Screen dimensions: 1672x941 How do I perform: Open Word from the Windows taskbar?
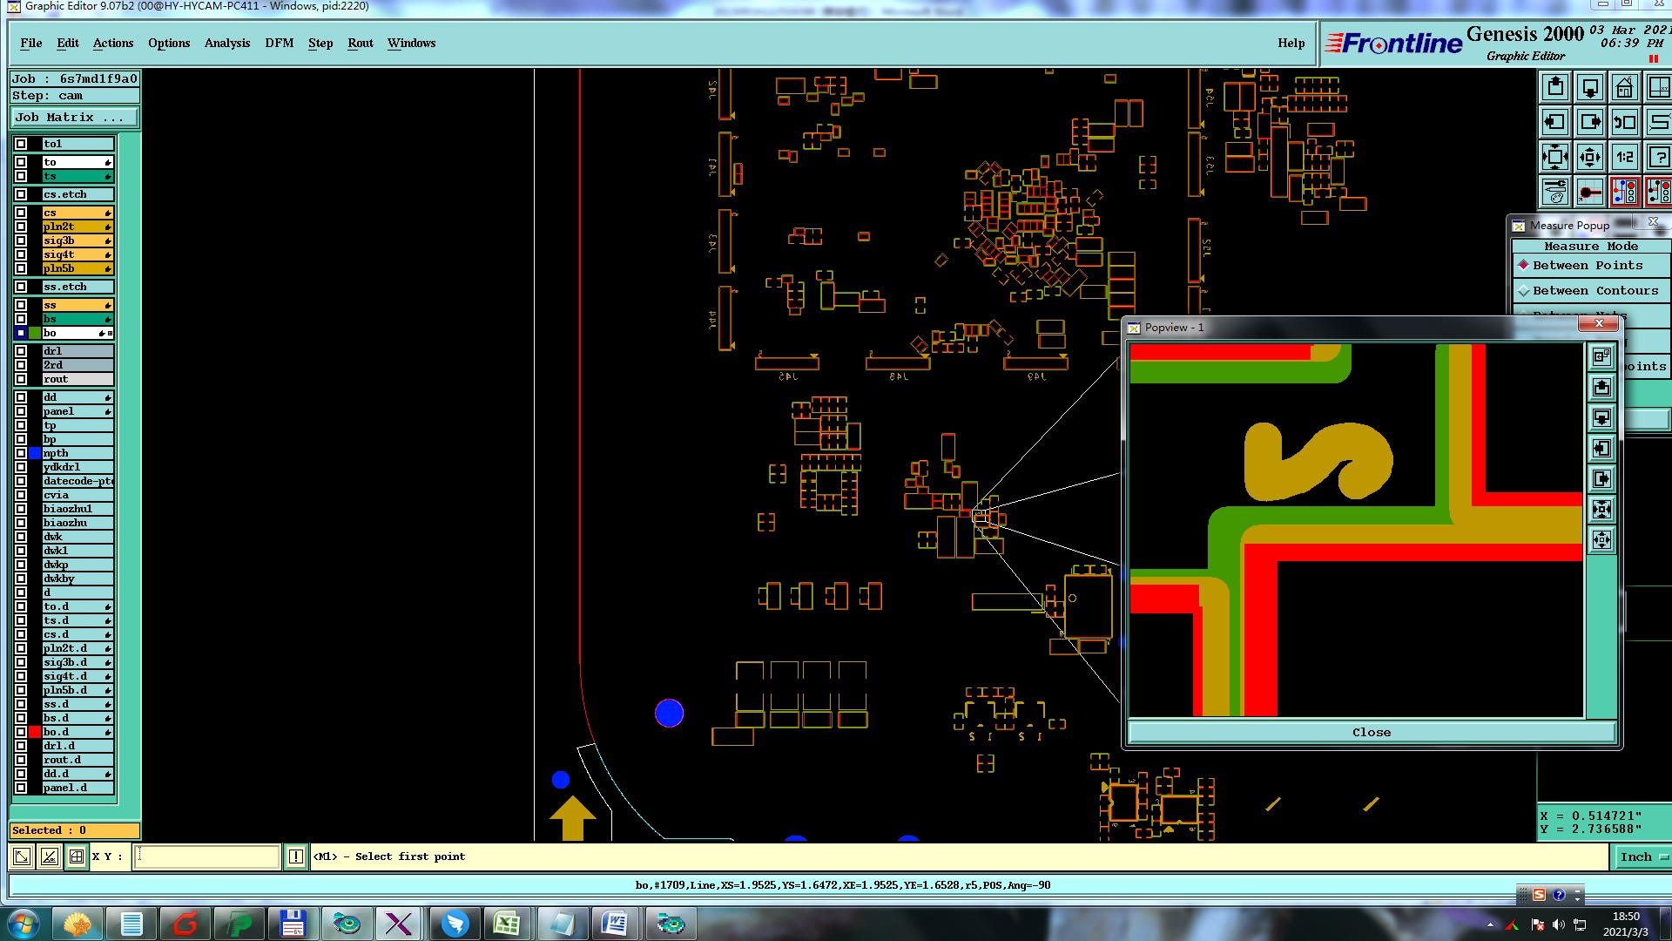coord(615,924)
